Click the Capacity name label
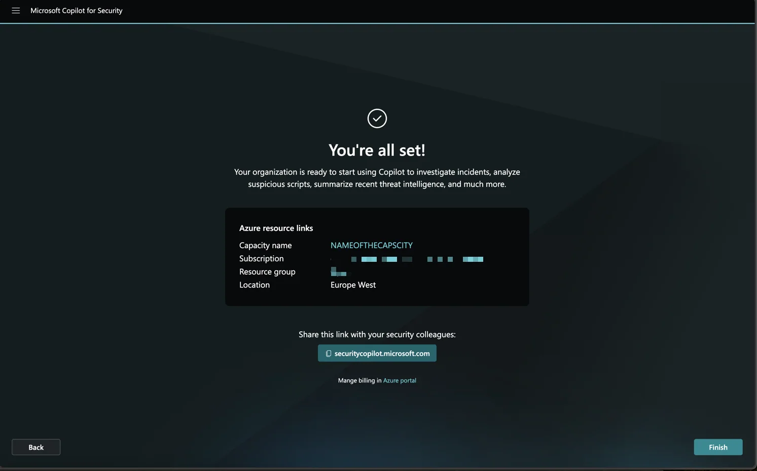Viewport: 757px width, 471px height. pos(266,245)
